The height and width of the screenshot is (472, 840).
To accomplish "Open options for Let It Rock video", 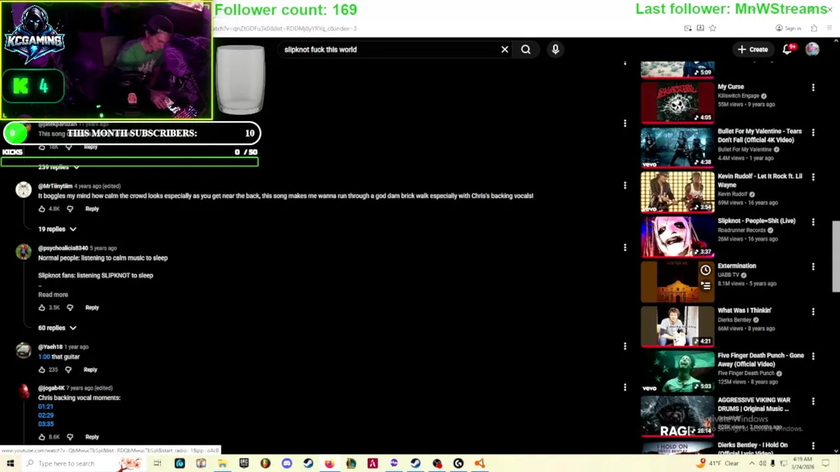I will (813, 177).
